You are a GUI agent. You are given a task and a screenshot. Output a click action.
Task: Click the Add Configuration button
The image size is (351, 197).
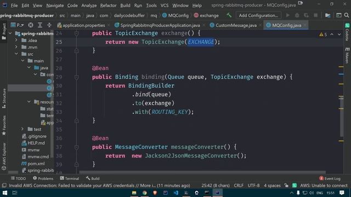coord(258,15)
